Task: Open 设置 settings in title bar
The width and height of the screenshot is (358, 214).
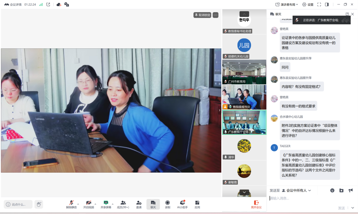Action: click(308, 5)
